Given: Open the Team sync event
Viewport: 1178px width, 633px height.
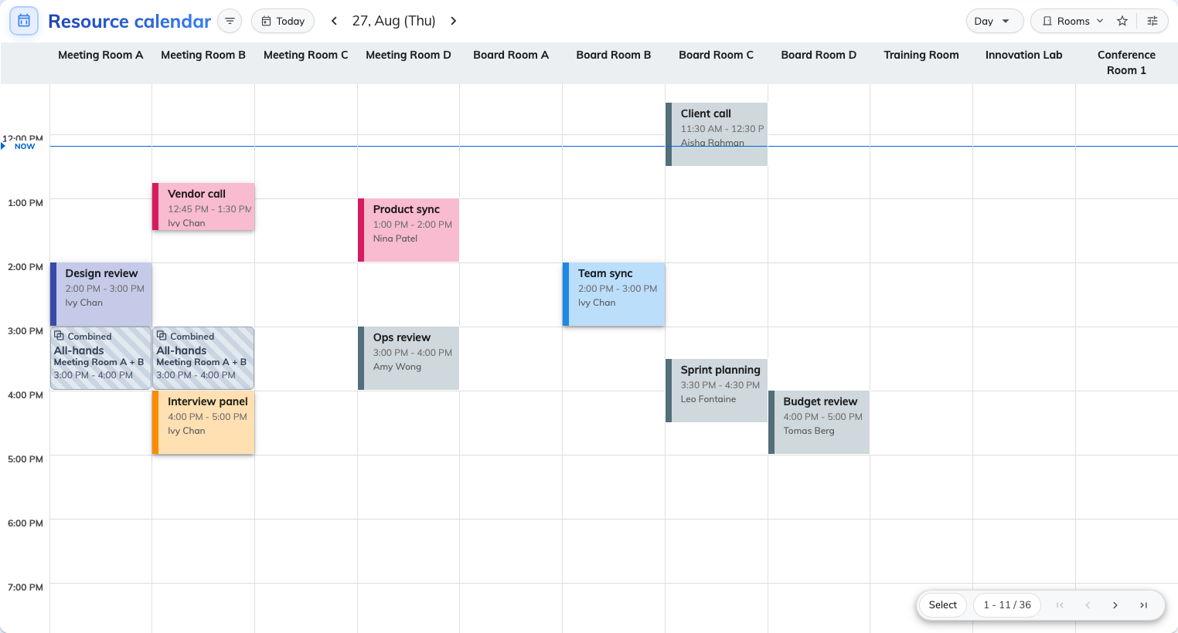Looking at the screenshot, I should click(614, 294).
